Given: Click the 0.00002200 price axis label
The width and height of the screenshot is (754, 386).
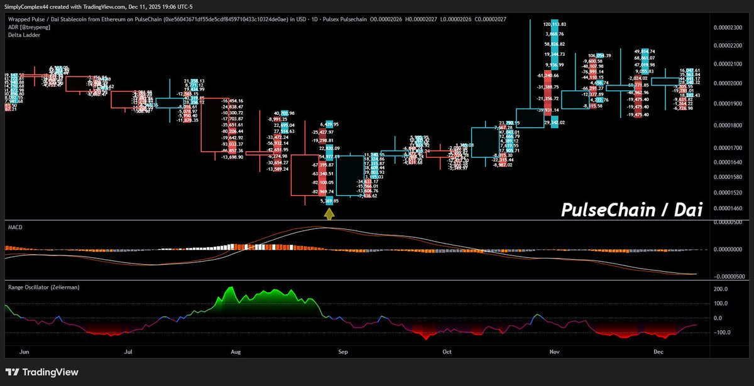Looking at the screenshot, I should 729,45.
